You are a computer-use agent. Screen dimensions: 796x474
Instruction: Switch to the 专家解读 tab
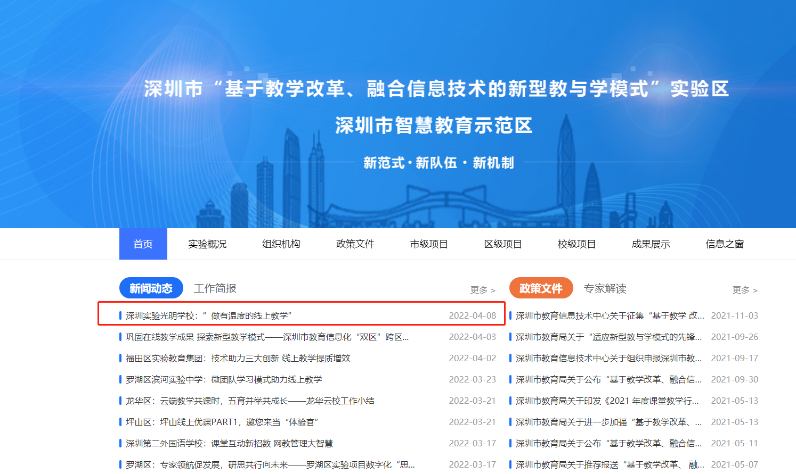click(605, 288)
